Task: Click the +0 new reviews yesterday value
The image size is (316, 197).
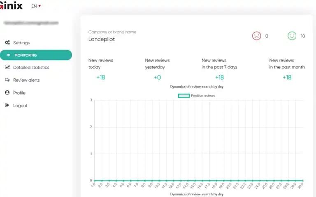Action: pyautogui.click(x=158, y=78)
